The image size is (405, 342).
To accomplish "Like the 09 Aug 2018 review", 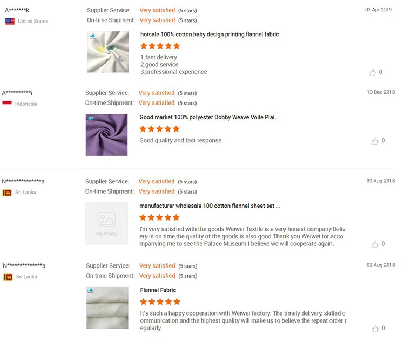I will pos(375,244).
